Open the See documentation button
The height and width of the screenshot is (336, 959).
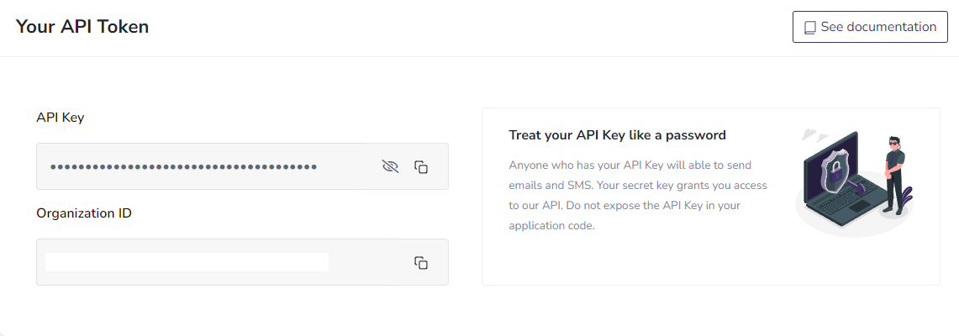(x=870, y=27)
